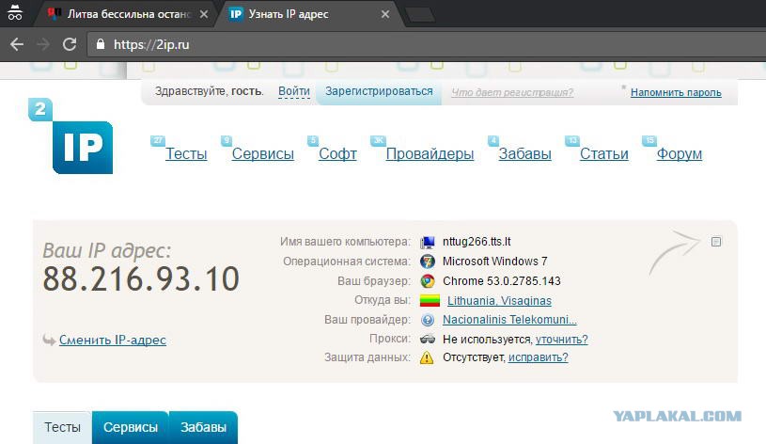
Task: Open the Софт menu item
Action: pyautogui.click(x=337, y=153)
